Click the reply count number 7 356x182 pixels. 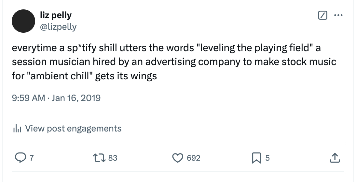pos(32,158)
